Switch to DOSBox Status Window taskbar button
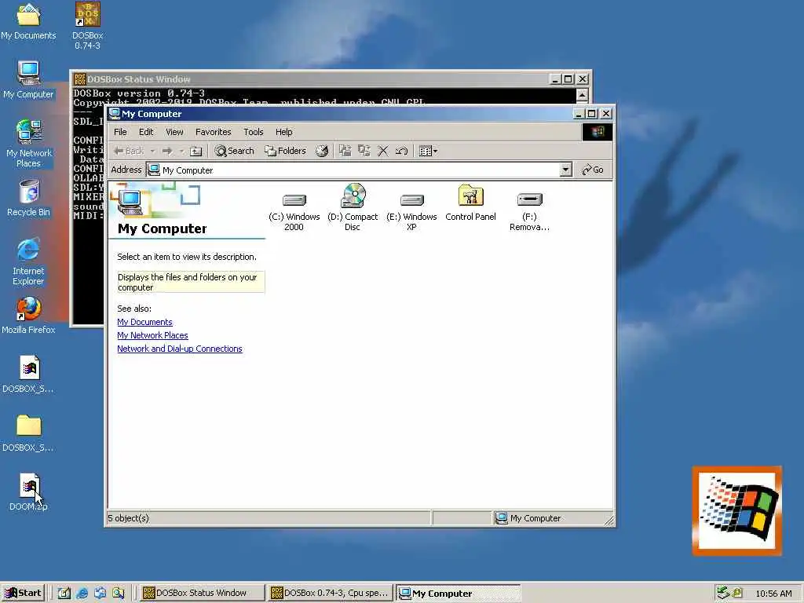The width and height of the screenshot is (804, 603). coord(202,594)
